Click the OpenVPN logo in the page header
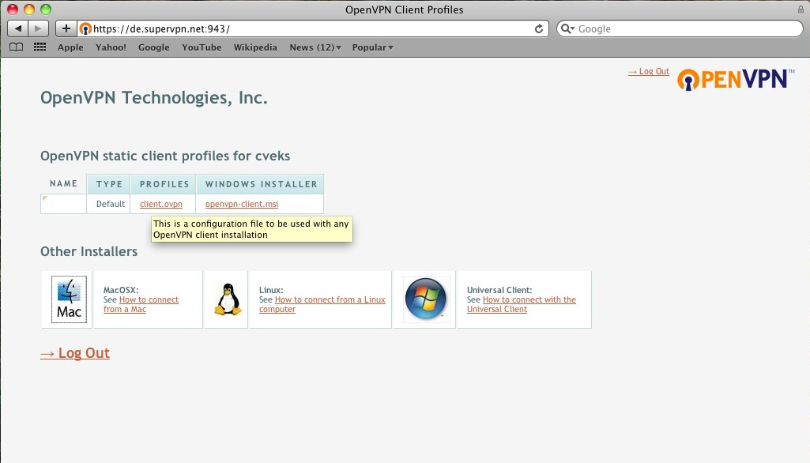The image size is (810, 463). (x=736, y=80)
